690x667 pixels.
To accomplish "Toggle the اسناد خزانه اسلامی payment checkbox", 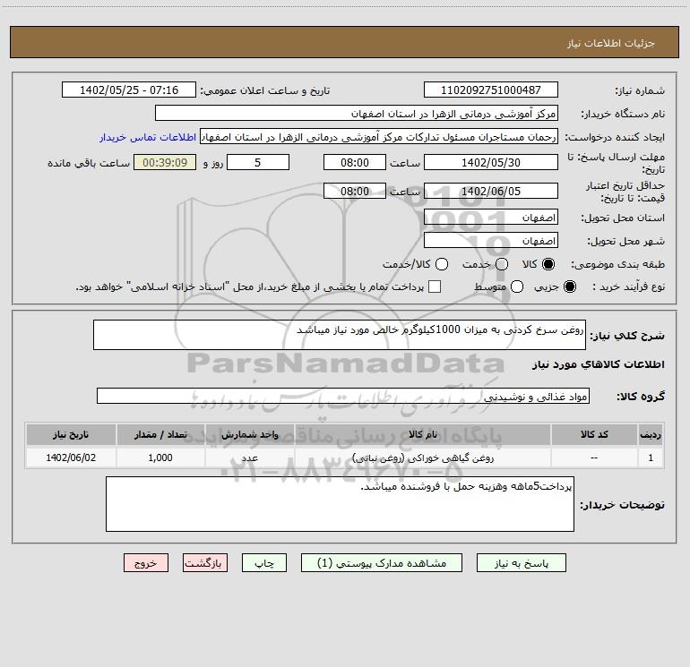I will tap(435, 286).
